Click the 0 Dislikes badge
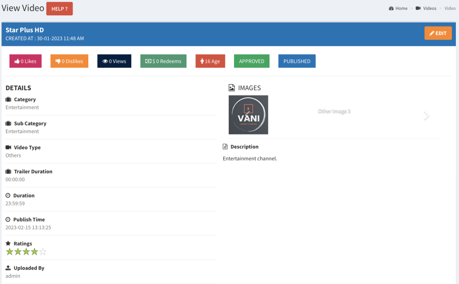This screenshot has height=284, width=459. click(69, 61)
